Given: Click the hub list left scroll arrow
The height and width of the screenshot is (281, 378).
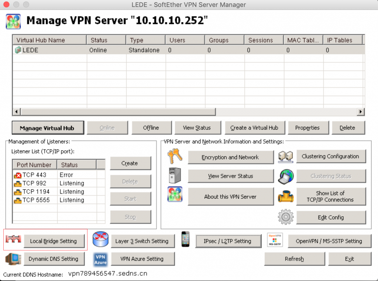Looking at the screenshot, I should (16, 112).
